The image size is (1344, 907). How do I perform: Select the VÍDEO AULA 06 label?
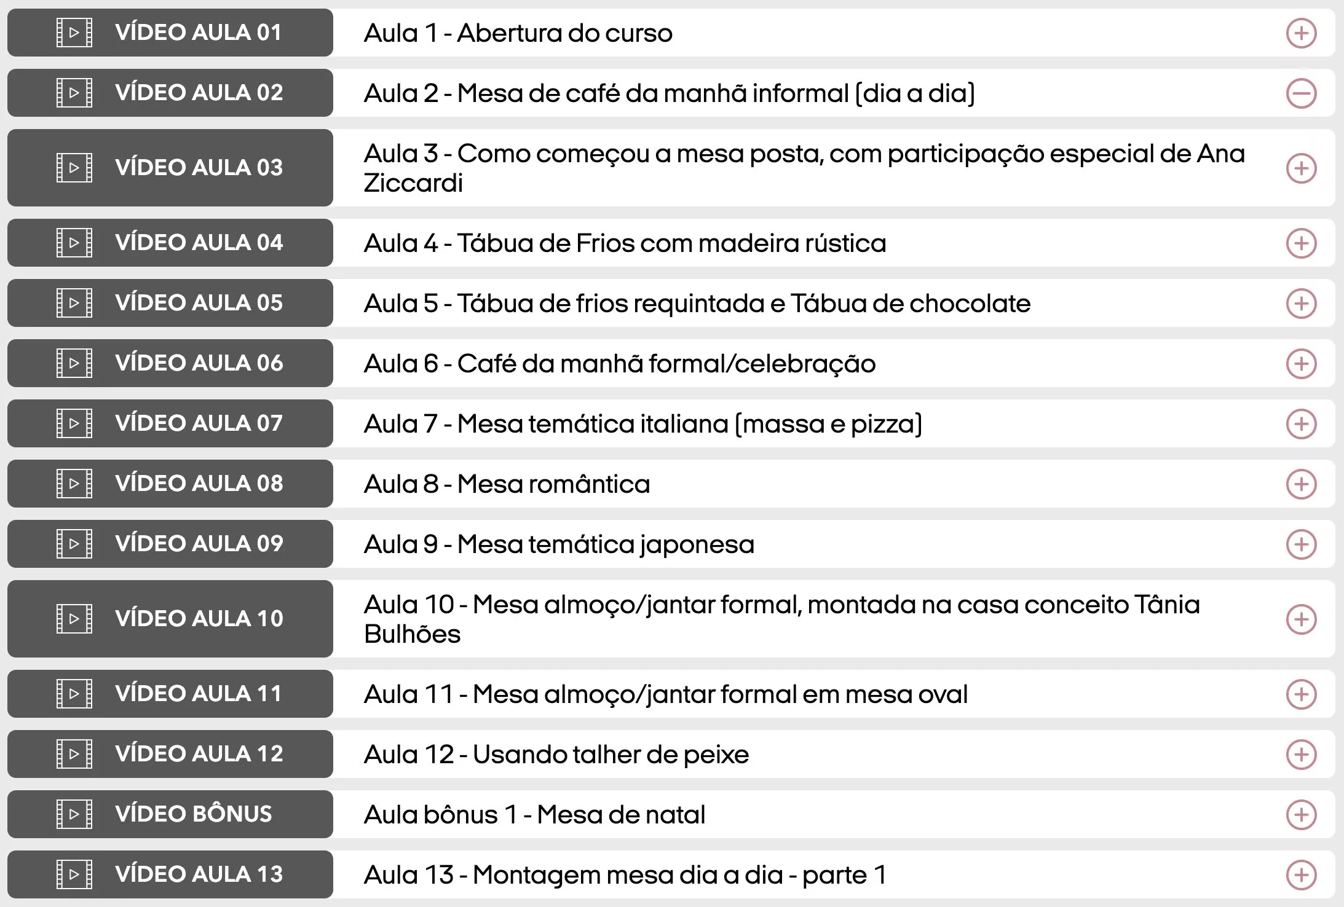point(199,363)
